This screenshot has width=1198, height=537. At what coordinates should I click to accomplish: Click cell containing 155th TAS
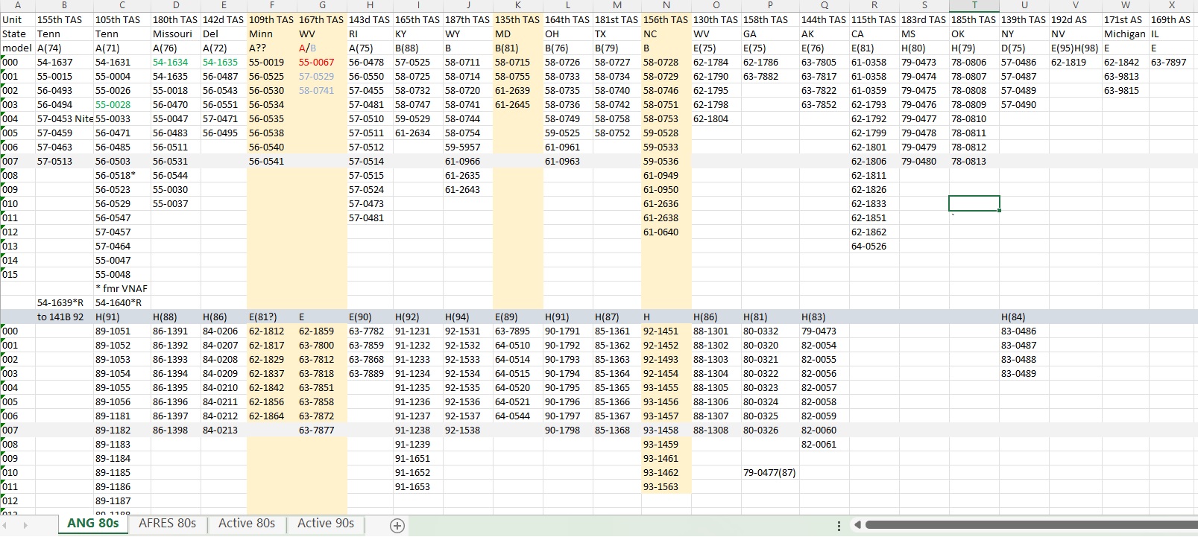(x=60, y=19)
